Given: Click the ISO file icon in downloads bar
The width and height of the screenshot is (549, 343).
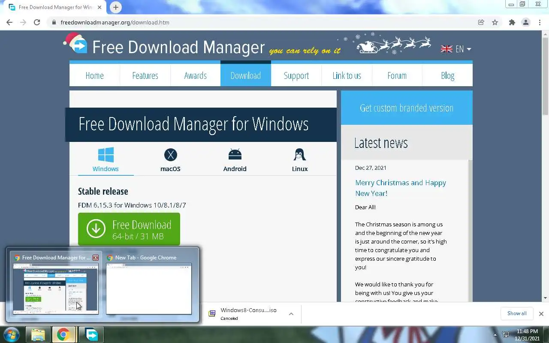Looking at the screenshot, I should click(212, 313).
